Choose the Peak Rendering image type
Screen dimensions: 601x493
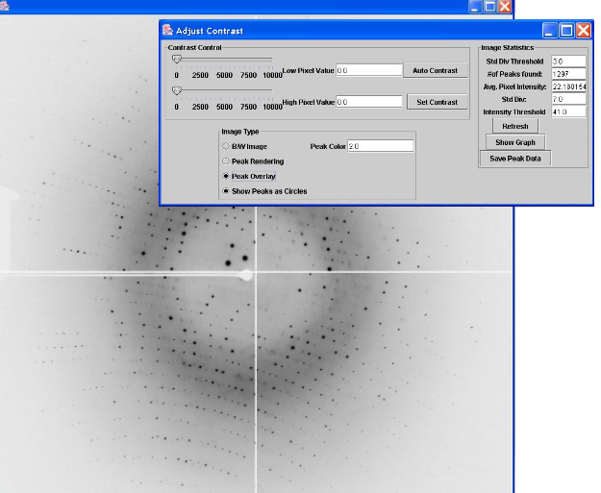[x=226, y=161]
